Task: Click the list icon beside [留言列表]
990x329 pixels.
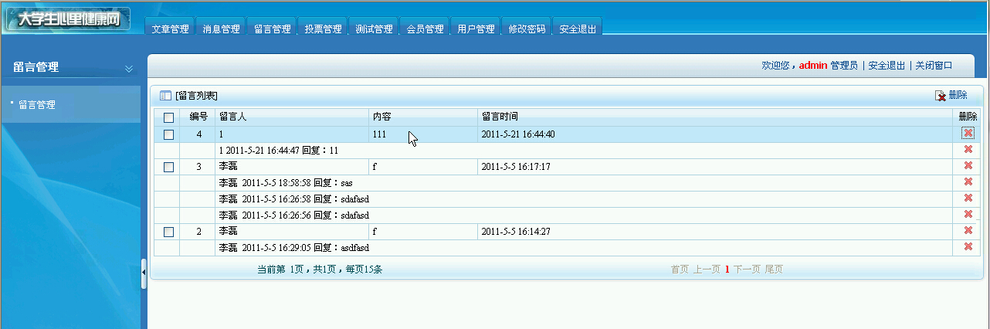Action: pyautogui.click(x=164, y=96)
